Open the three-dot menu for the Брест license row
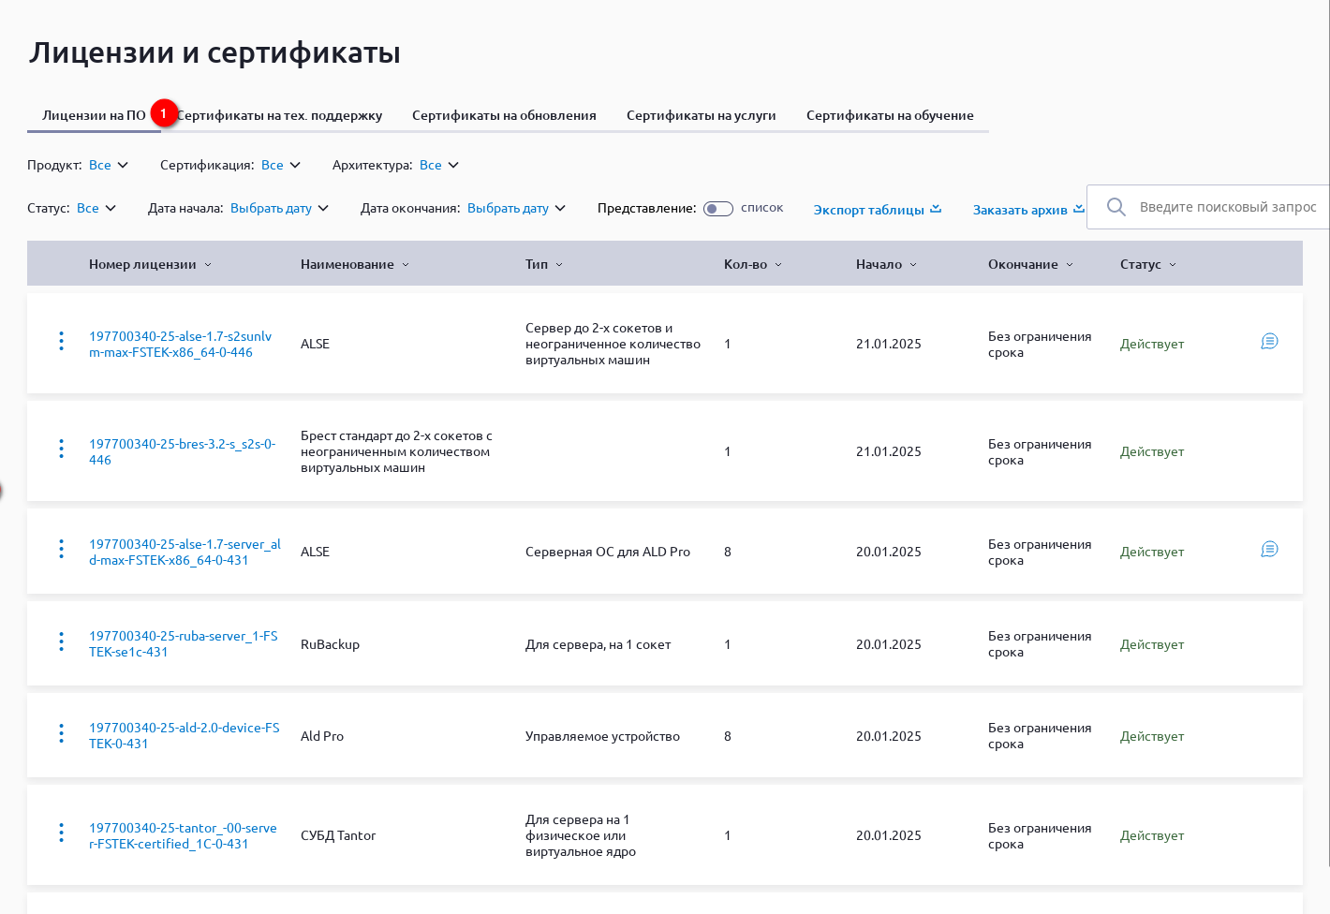 (62, 450)
